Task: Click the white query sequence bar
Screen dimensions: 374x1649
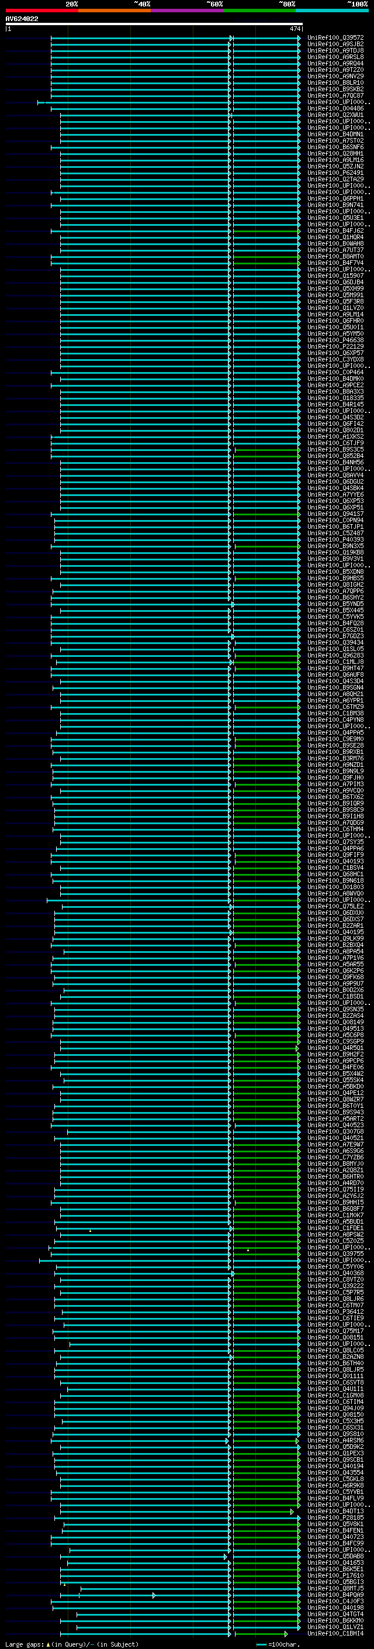Action: (x=154, y=25)
